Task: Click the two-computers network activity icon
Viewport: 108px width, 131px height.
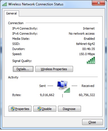Action: [x=62, y=85]
